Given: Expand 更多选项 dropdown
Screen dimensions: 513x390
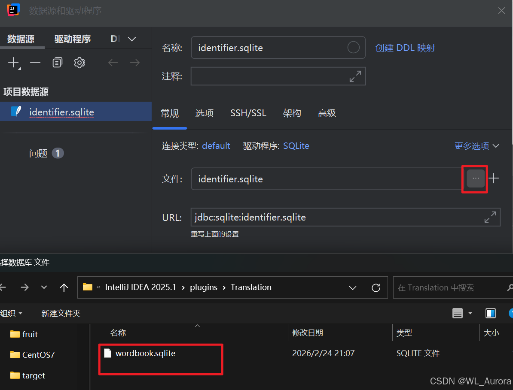Looking at the screenshot, I should [476, 146].
